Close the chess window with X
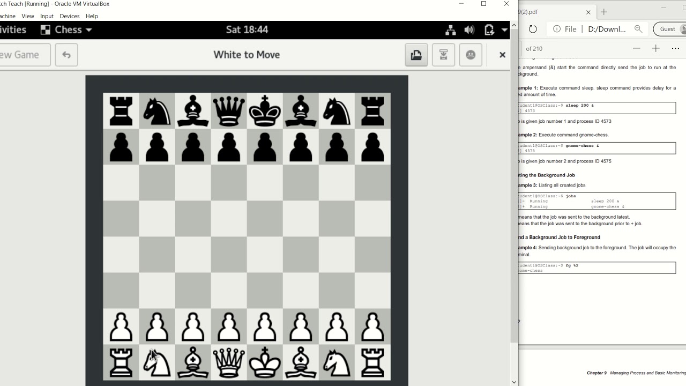Viewport: 686px width, 386px height. [502, 55]
